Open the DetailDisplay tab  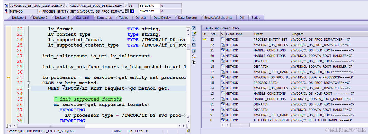[162, 17]
